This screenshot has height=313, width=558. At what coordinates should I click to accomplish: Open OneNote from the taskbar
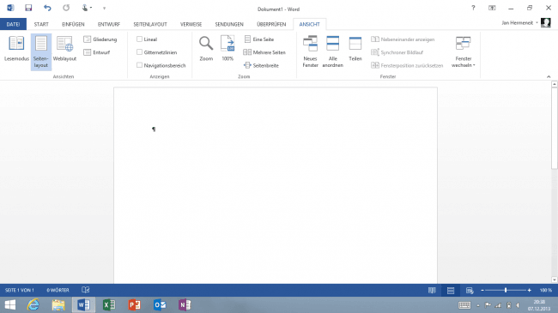tap(185, 304)
